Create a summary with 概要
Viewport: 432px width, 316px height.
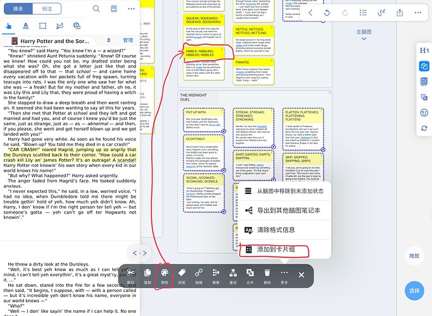216,276
